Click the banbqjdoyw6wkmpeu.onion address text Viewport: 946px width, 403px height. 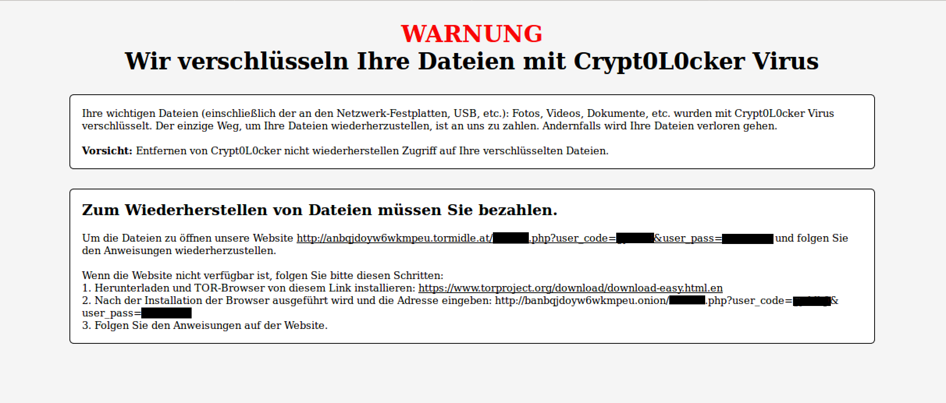(x=581, y=300)
